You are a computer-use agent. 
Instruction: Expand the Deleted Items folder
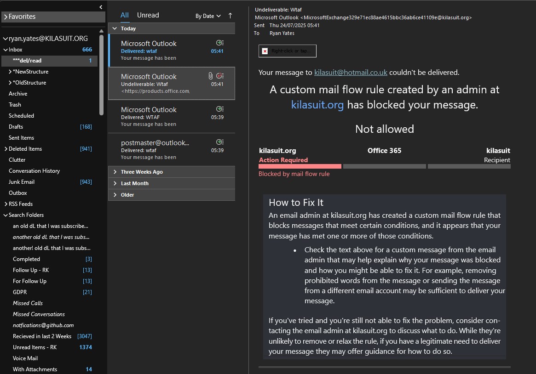coord(6,149)
